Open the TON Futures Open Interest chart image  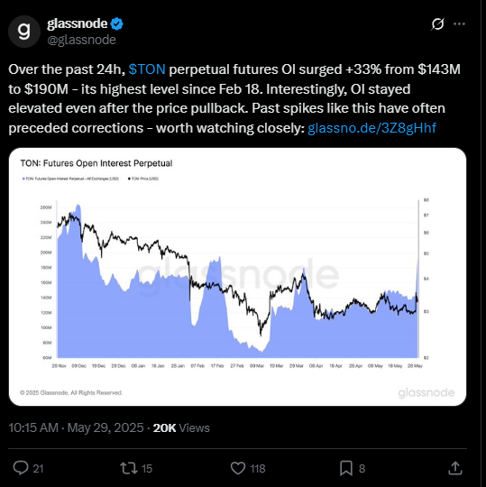click(237, 277)
